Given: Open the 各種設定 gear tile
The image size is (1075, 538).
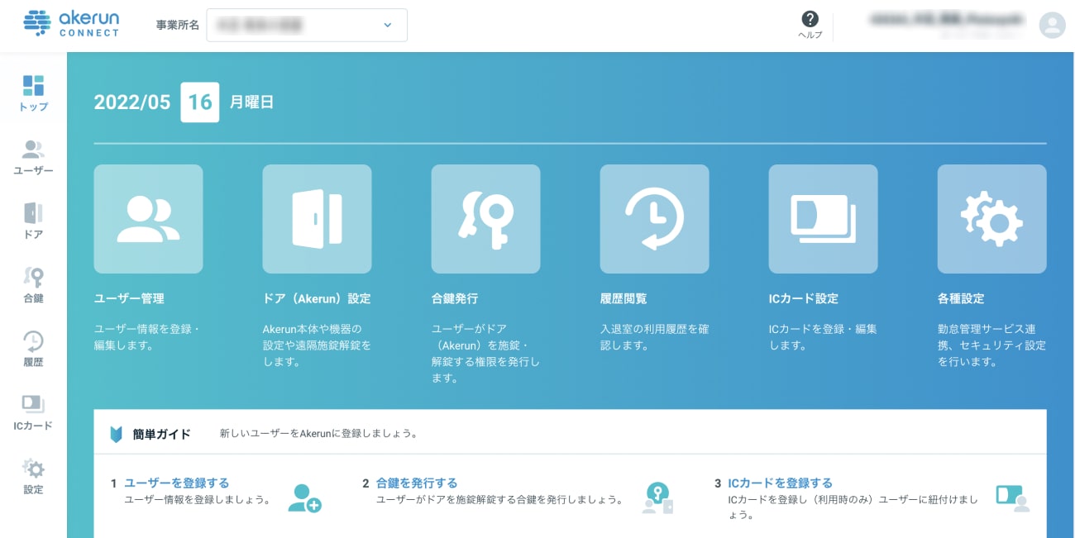Looking at the screenshot, I should tap(991, 219).
